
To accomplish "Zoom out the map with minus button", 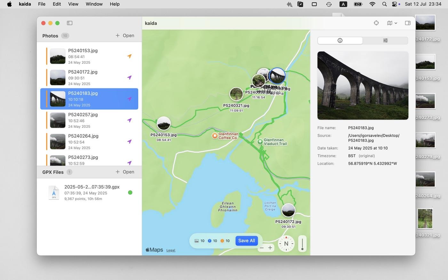I will [262, 248].
